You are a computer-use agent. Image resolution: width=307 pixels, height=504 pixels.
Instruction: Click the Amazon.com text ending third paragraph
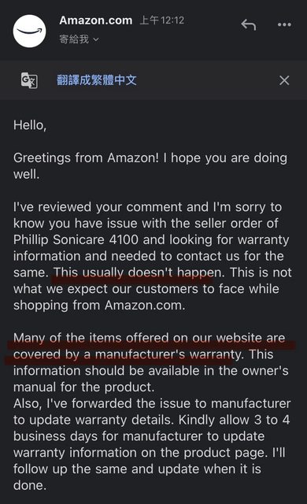145,305
